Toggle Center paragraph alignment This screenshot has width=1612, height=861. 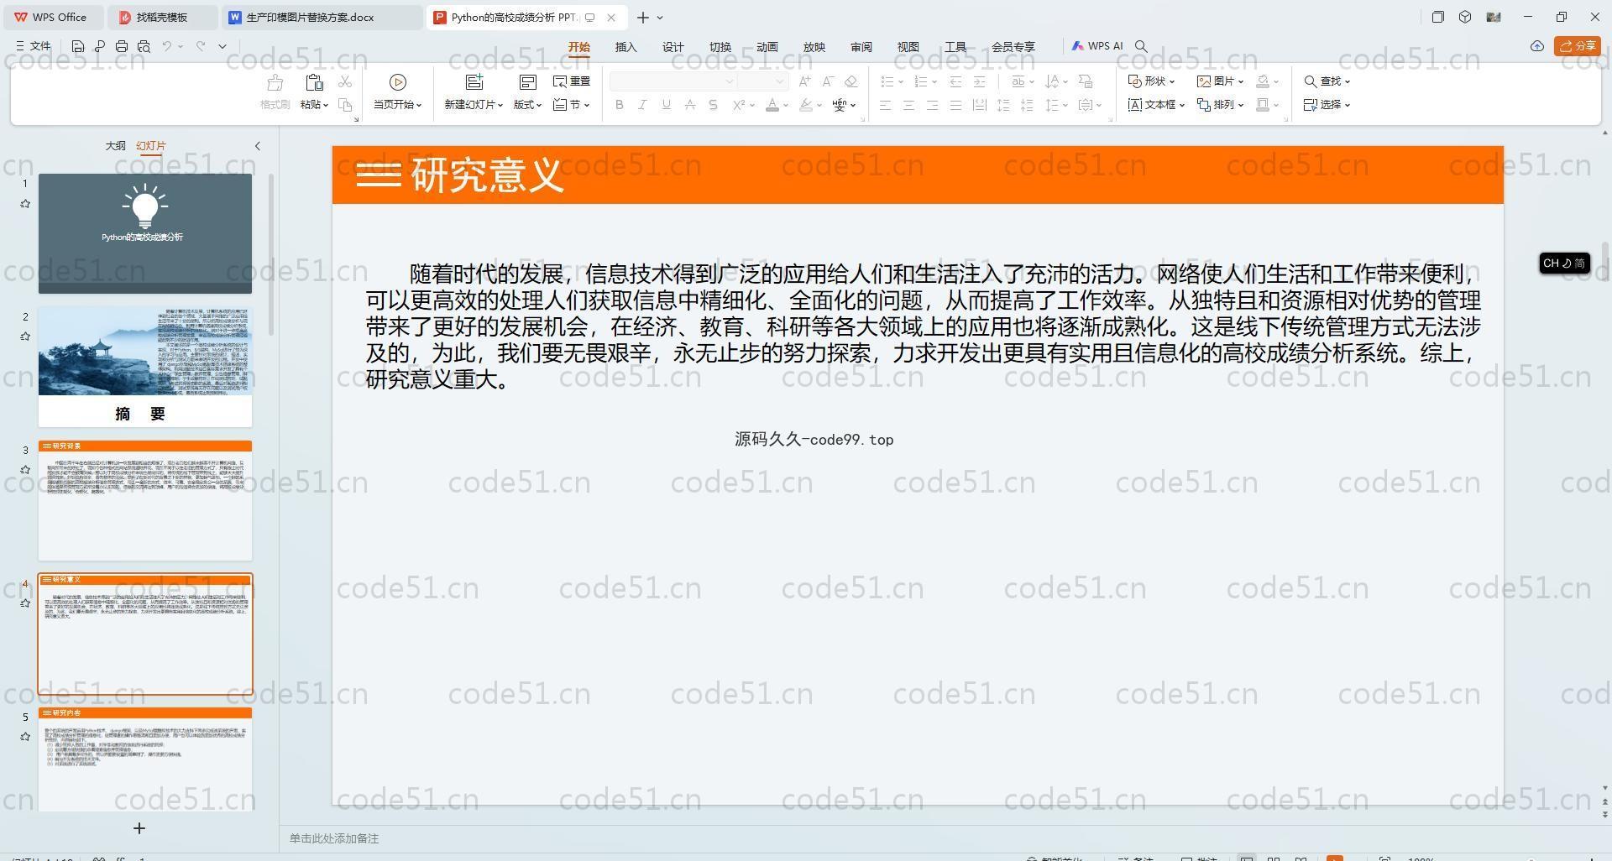point(908,105)
